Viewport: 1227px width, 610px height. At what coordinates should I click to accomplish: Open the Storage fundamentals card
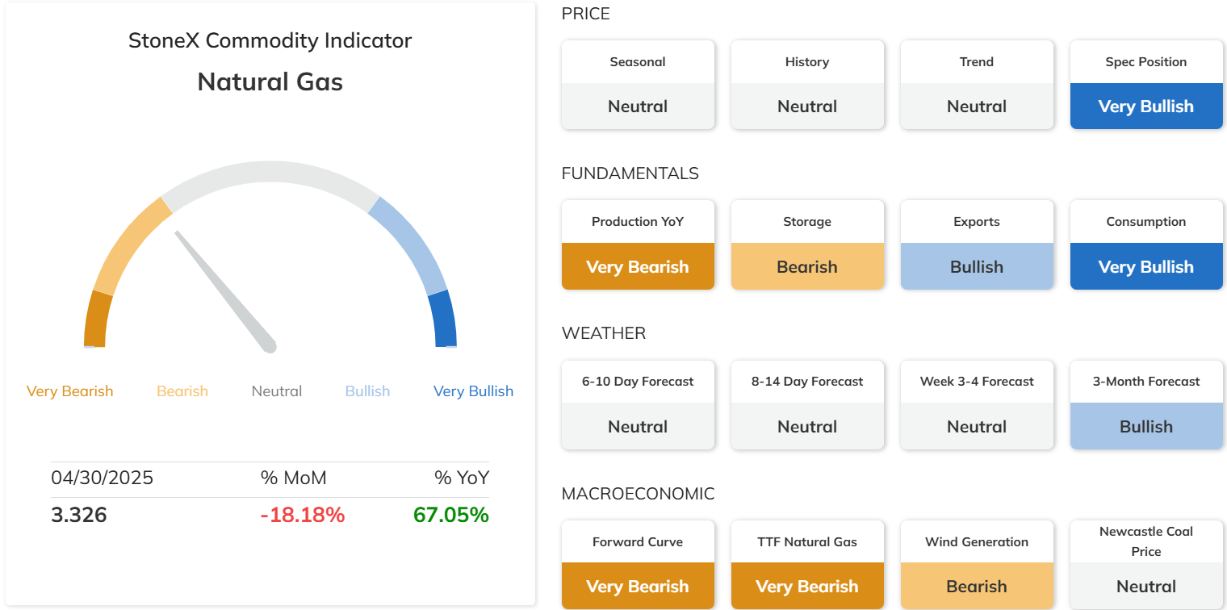[x=807, y=244]
